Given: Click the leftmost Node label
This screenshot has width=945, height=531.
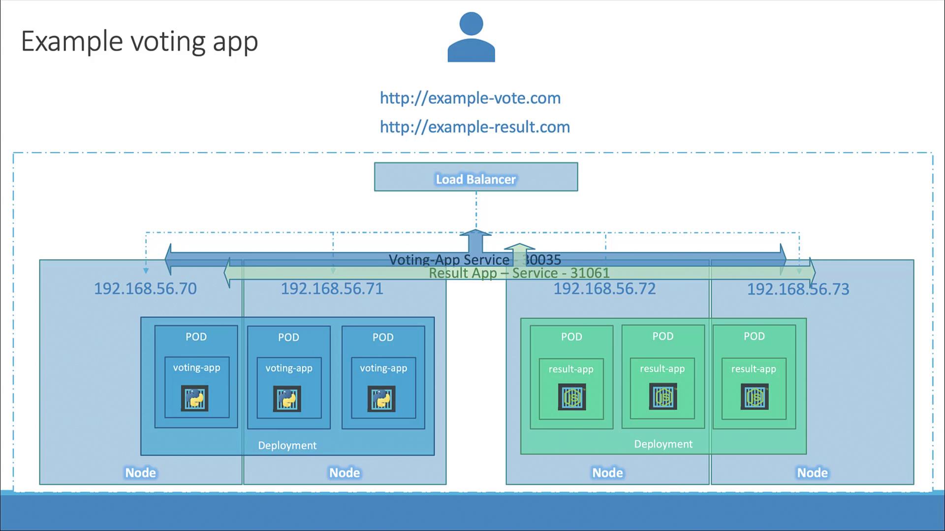Looking at the screenshot, I should click(140, 472).
